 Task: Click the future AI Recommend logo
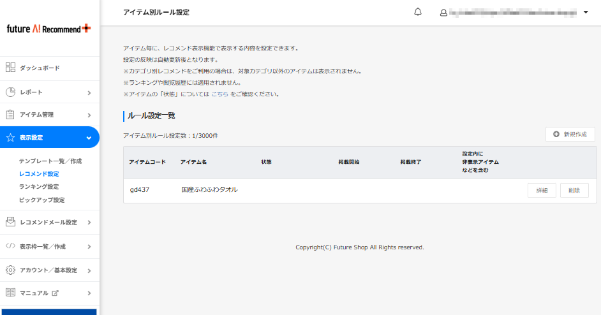tap(48, 29)
